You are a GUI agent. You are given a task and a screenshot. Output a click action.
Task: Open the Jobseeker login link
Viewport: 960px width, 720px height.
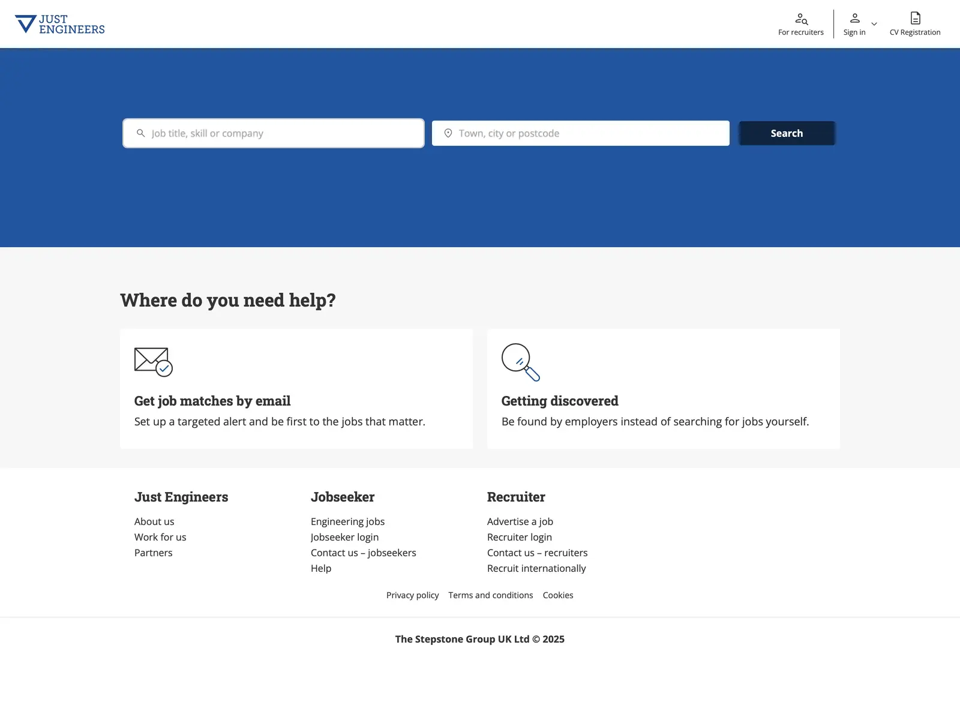point(344,537)
